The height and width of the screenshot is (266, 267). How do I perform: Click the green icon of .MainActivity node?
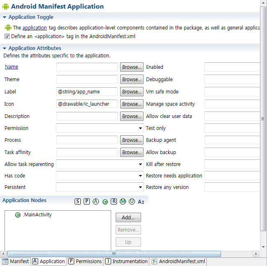[x=18, y=215]
